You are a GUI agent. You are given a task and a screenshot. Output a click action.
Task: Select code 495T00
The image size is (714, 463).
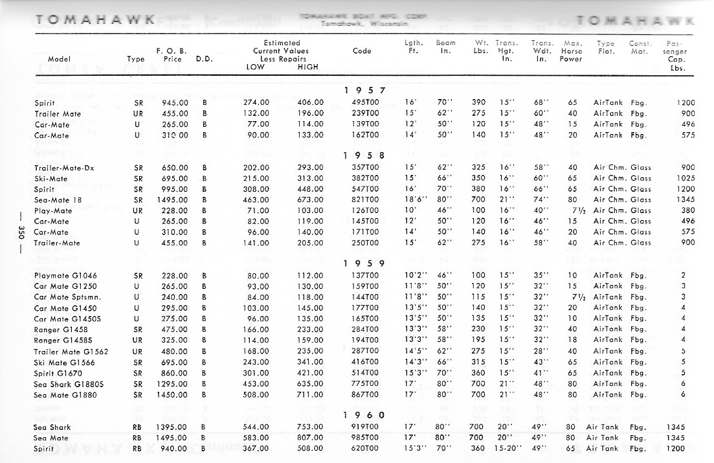click(365, 102)
